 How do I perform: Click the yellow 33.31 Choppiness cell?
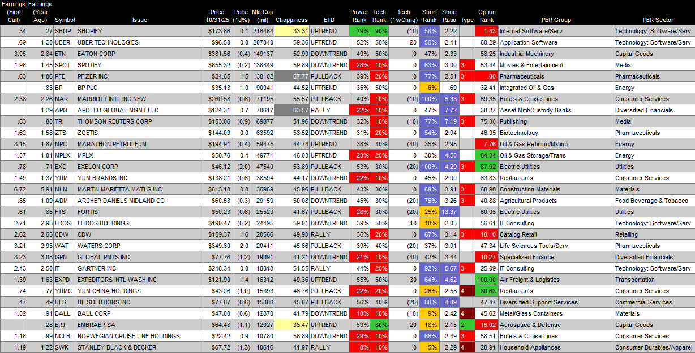pyautogui.click(x=292, y=31)
